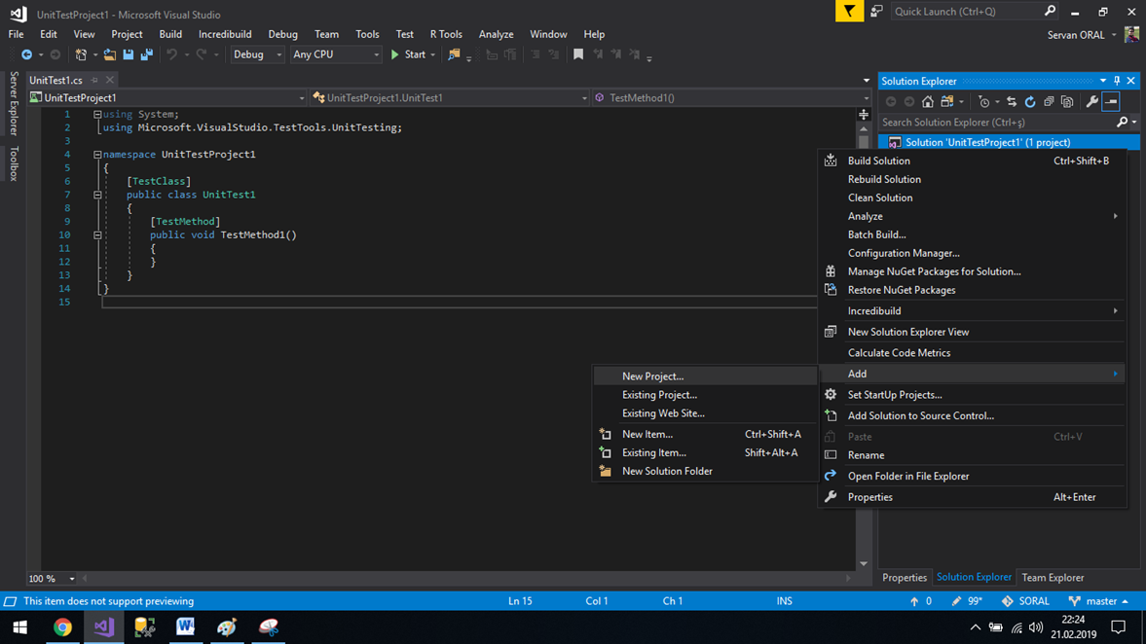Open the Windows notification center icon

tap(1118, 627)
